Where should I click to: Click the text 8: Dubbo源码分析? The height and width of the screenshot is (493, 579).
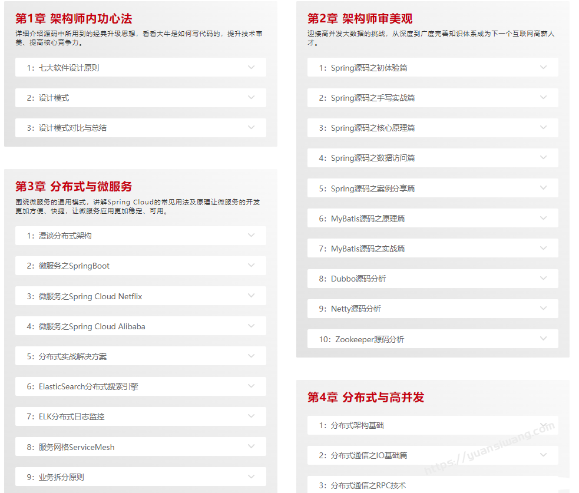pos(353,279)
